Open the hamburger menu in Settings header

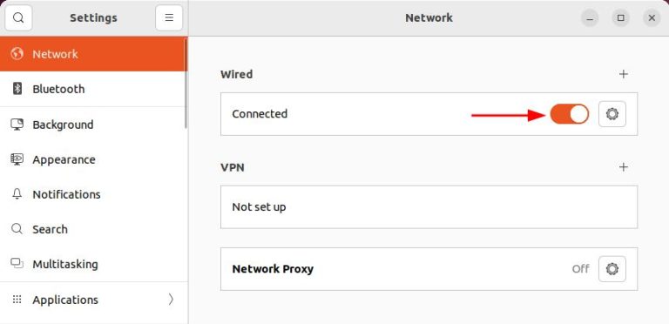point(169,18)
